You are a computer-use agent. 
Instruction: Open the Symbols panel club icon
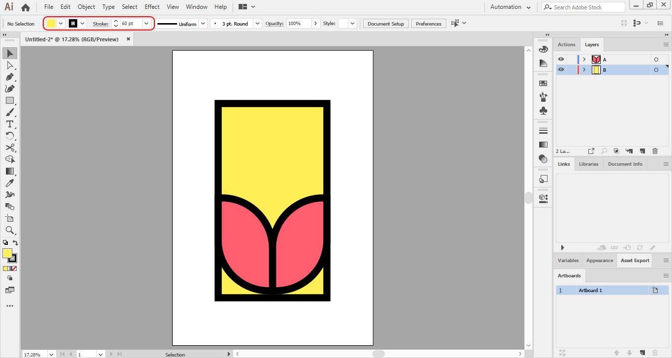point(543,111)
